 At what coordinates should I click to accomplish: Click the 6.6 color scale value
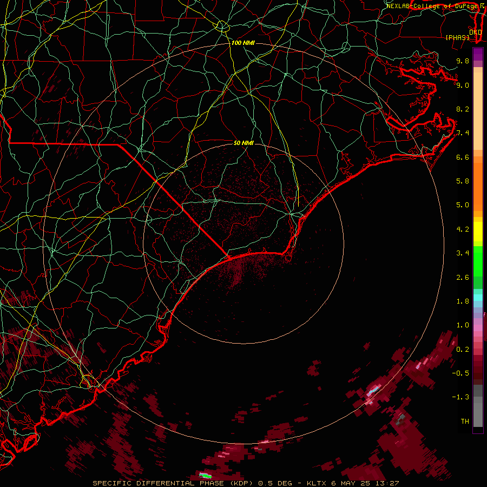pyautogui.click(x=463, y=157)
